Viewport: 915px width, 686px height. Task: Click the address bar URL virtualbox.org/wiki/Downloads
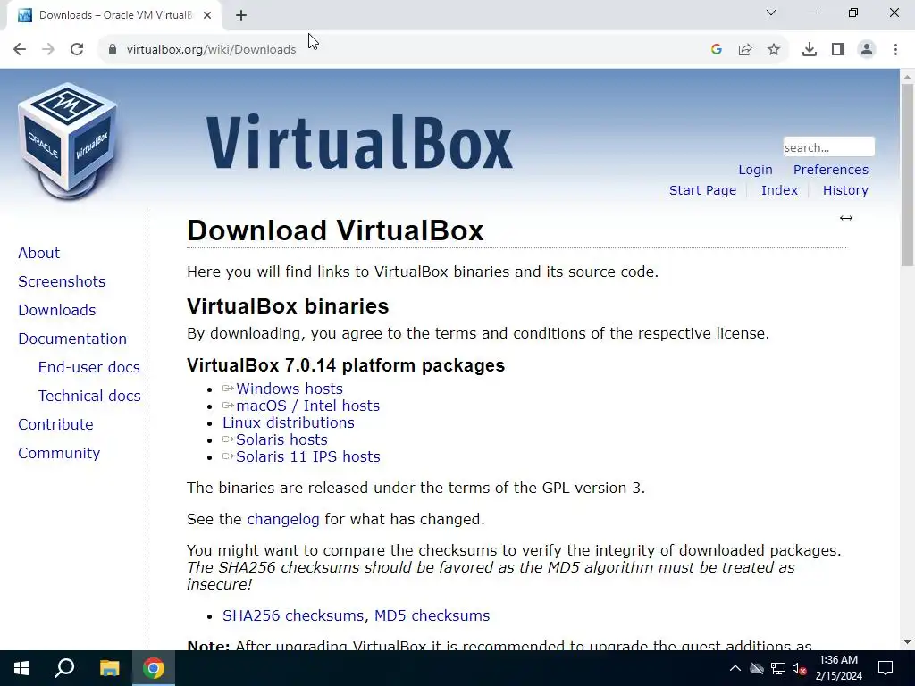pyautogui.click(x=211, y=50)
